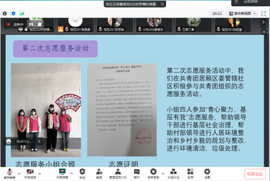This screenshot has height=181, width=270.
Task: Open the chat panel
Action: (x=137, y=173)
